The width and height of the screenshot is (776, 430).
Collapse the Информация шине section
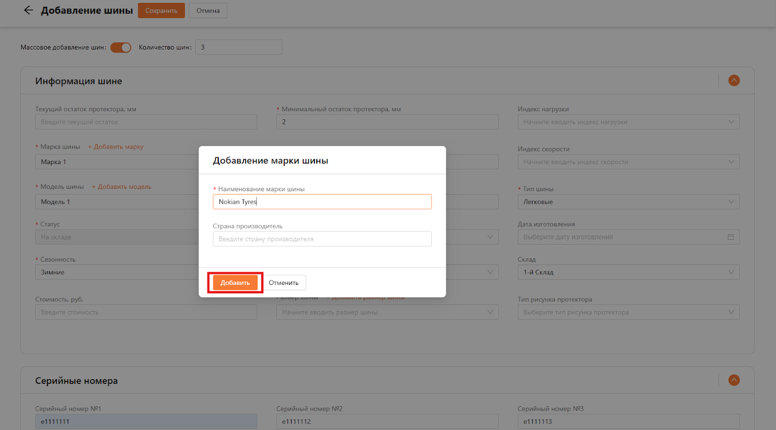(x=734, y=81)
